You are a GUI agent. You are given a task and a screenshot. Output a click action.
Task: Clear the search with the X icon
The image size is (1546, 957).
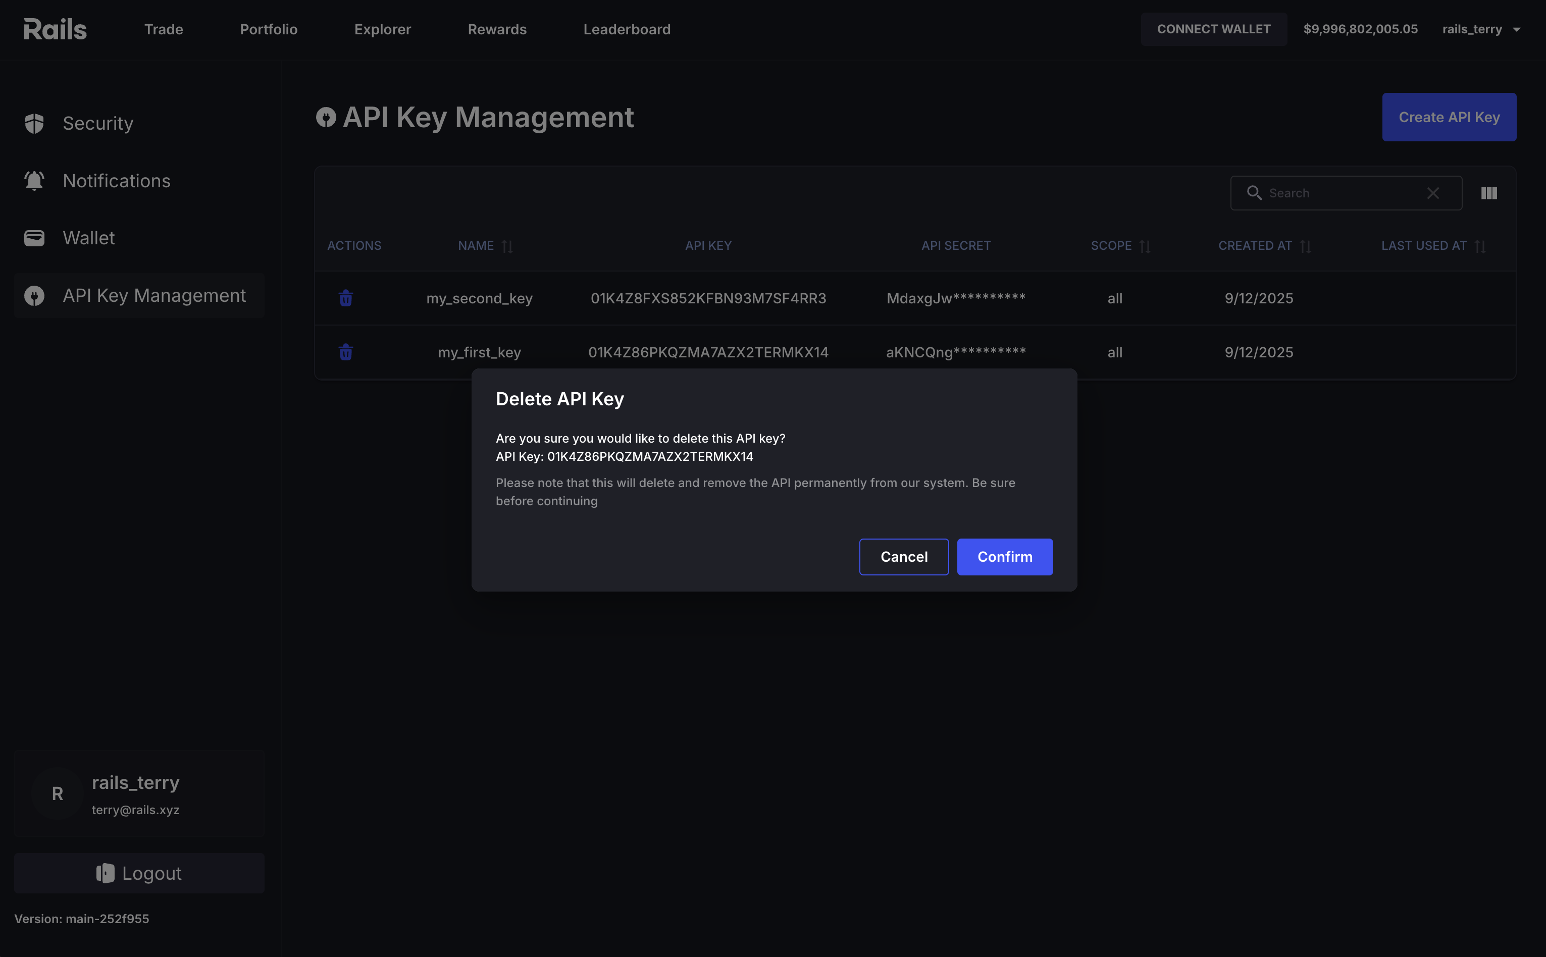1433,192
